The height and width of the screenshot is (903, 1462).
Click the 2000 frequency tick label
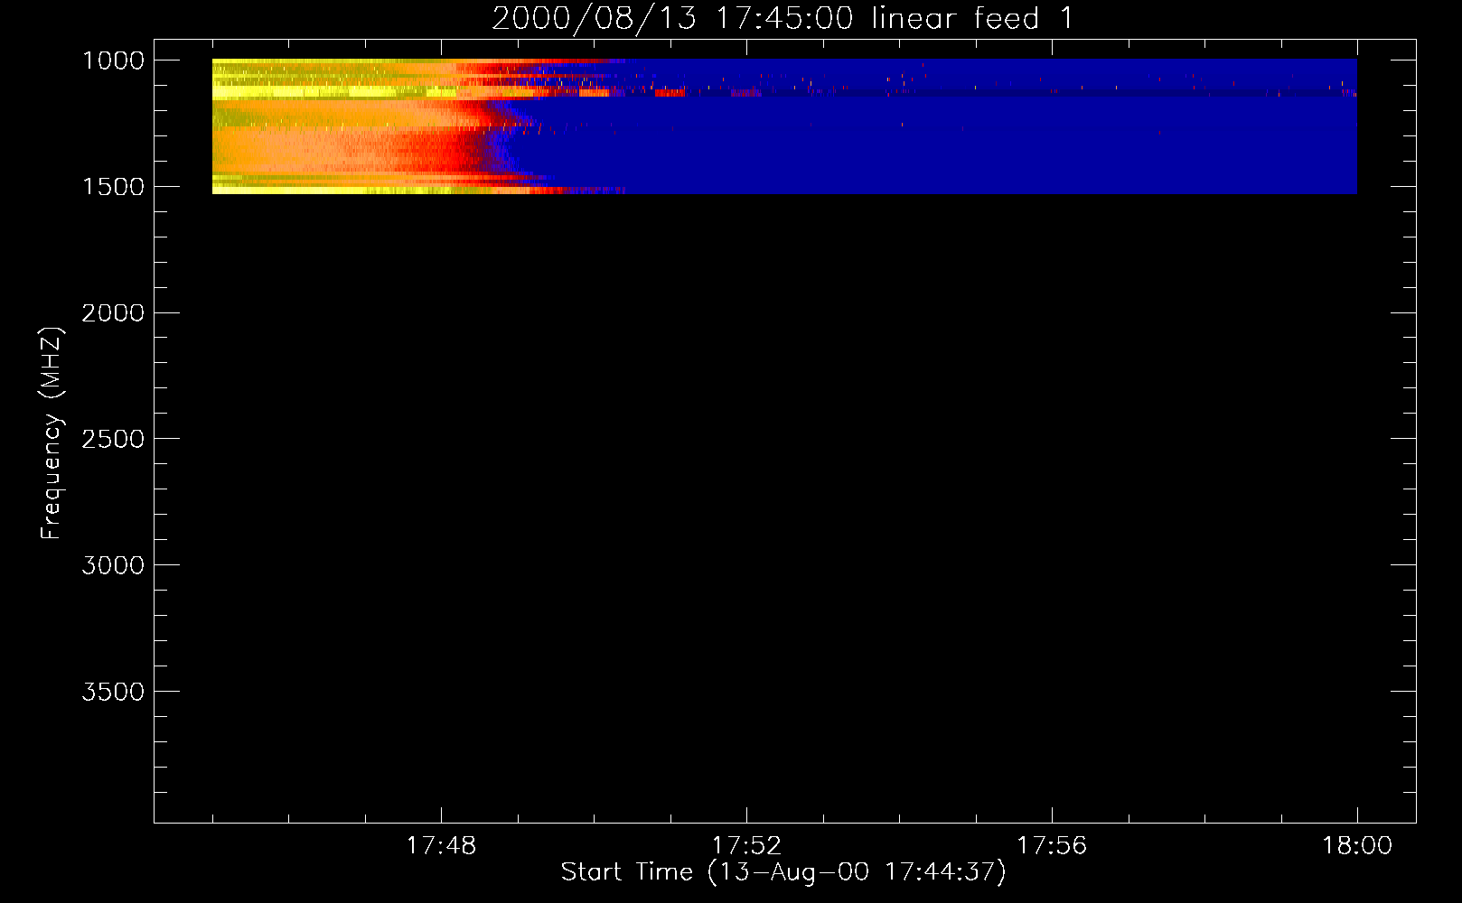(x=114, y=313)
